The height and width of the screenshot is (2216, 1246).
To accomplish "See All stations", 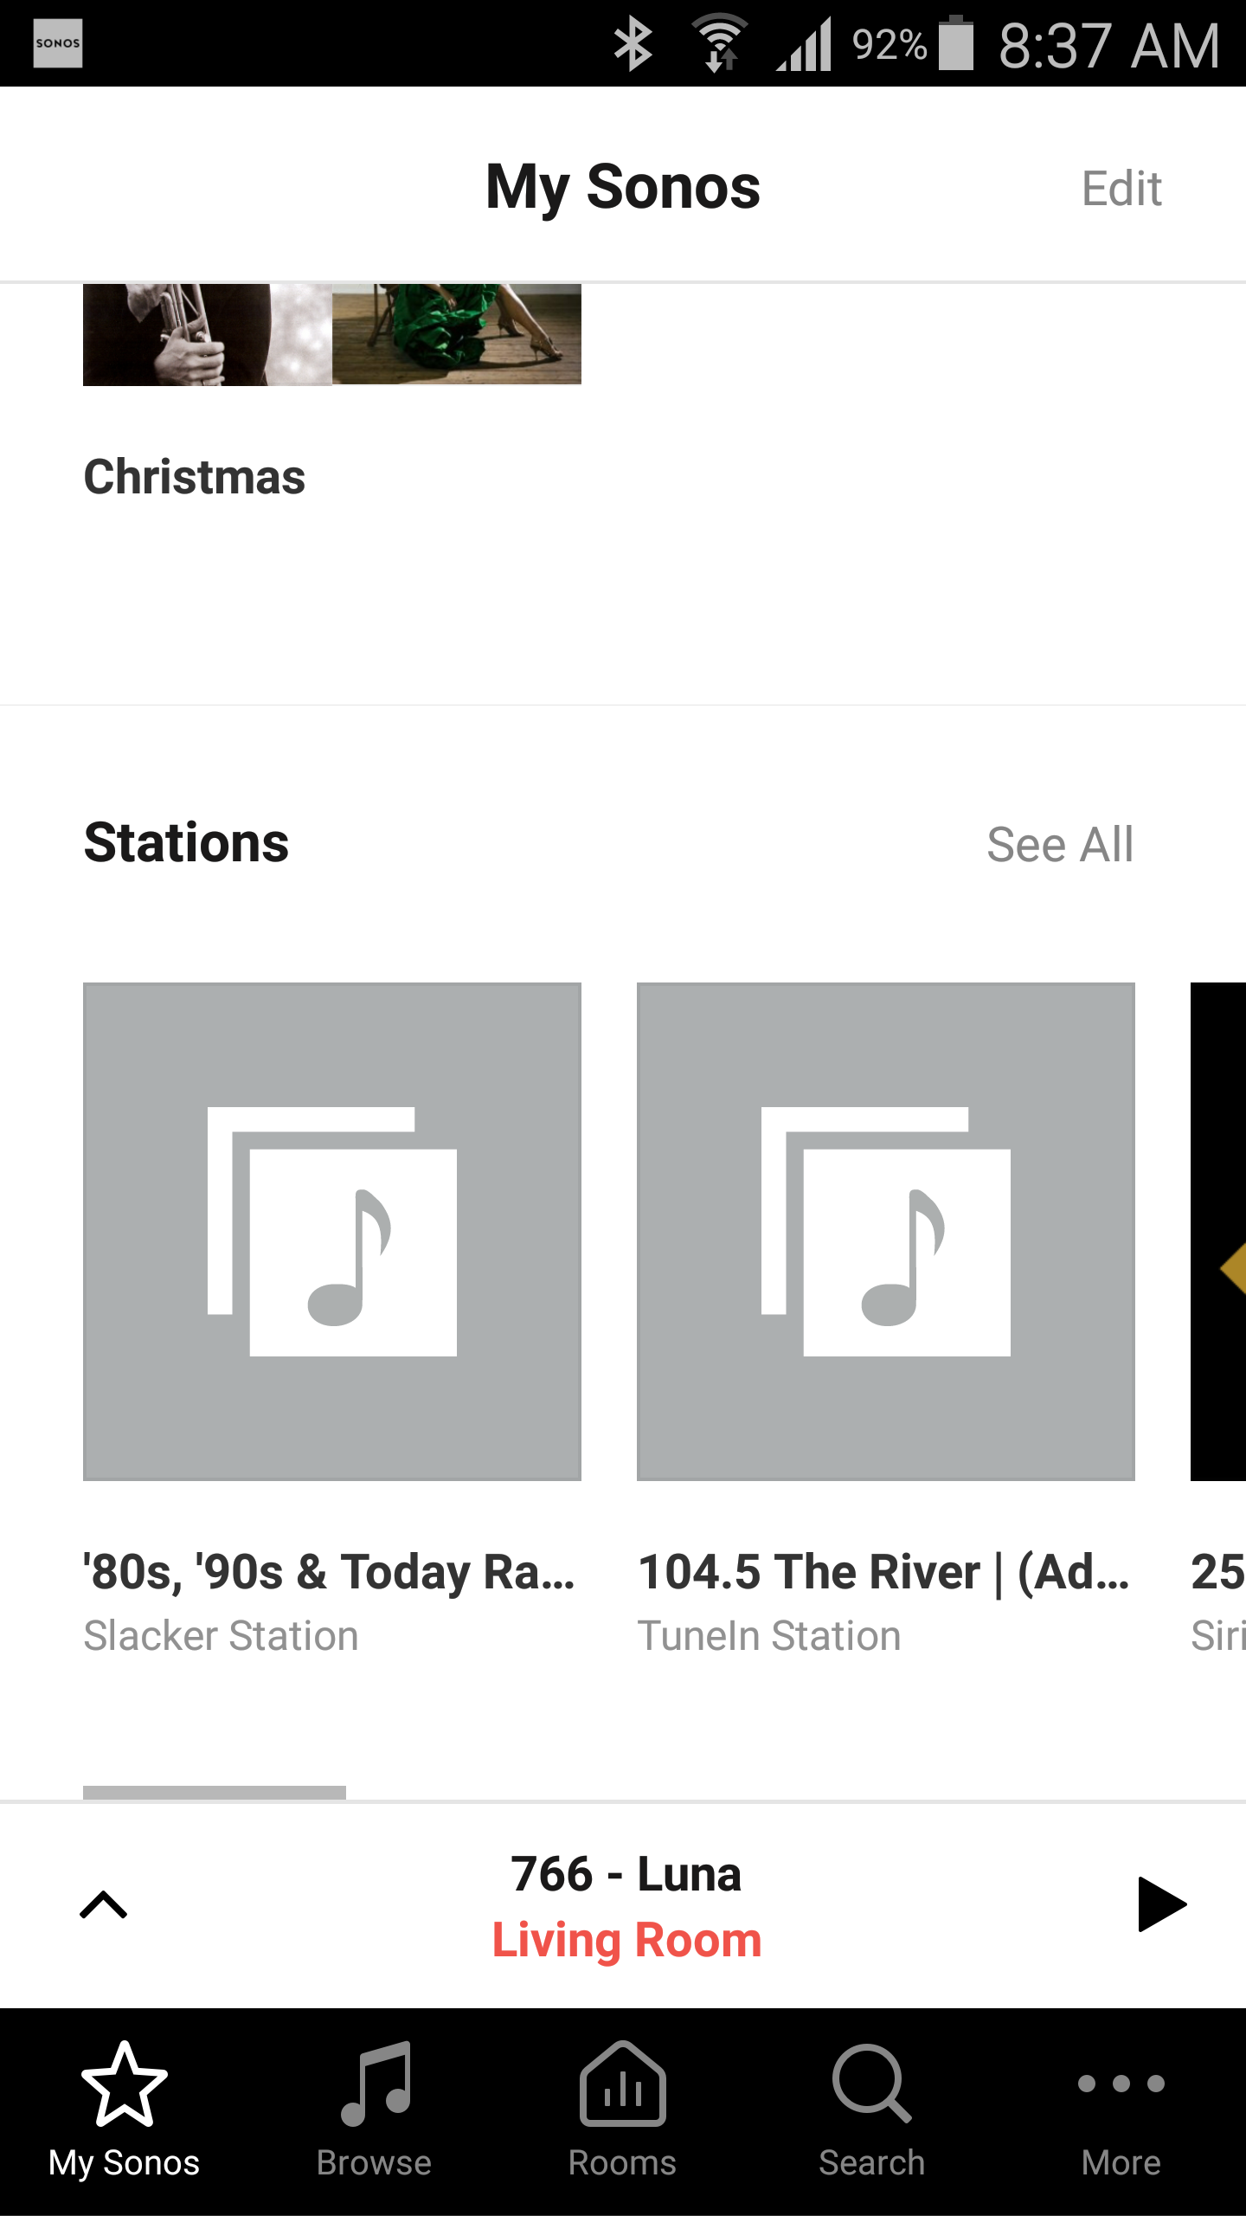I will point(1059,845).
